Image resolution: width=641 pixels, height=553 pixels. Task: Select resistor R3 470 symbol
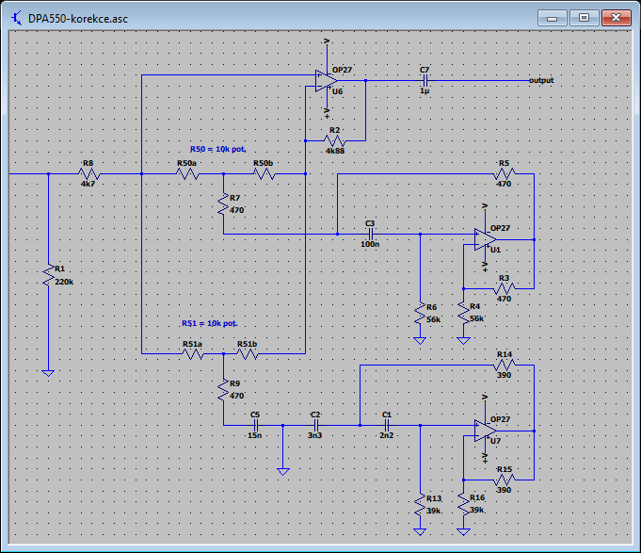(505, 288)
